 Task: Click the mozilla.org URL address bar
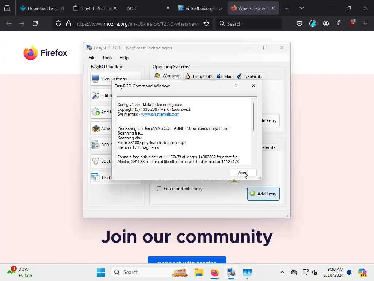(x=137, y=24)
